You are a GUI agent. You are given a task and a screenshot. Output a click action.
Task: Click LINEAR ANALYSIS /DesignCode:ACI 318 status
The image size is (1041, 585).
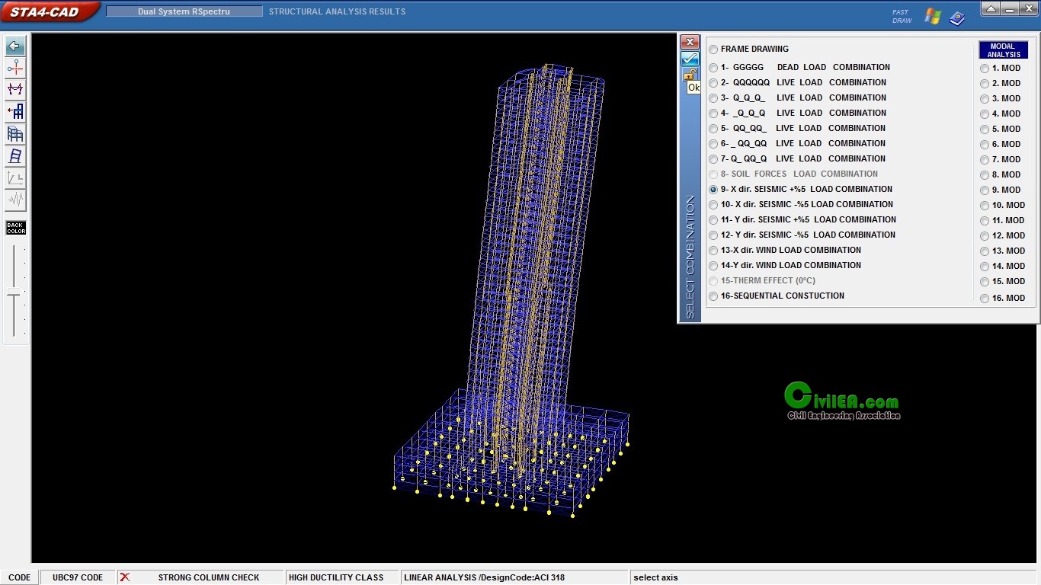tap(485, 577)
